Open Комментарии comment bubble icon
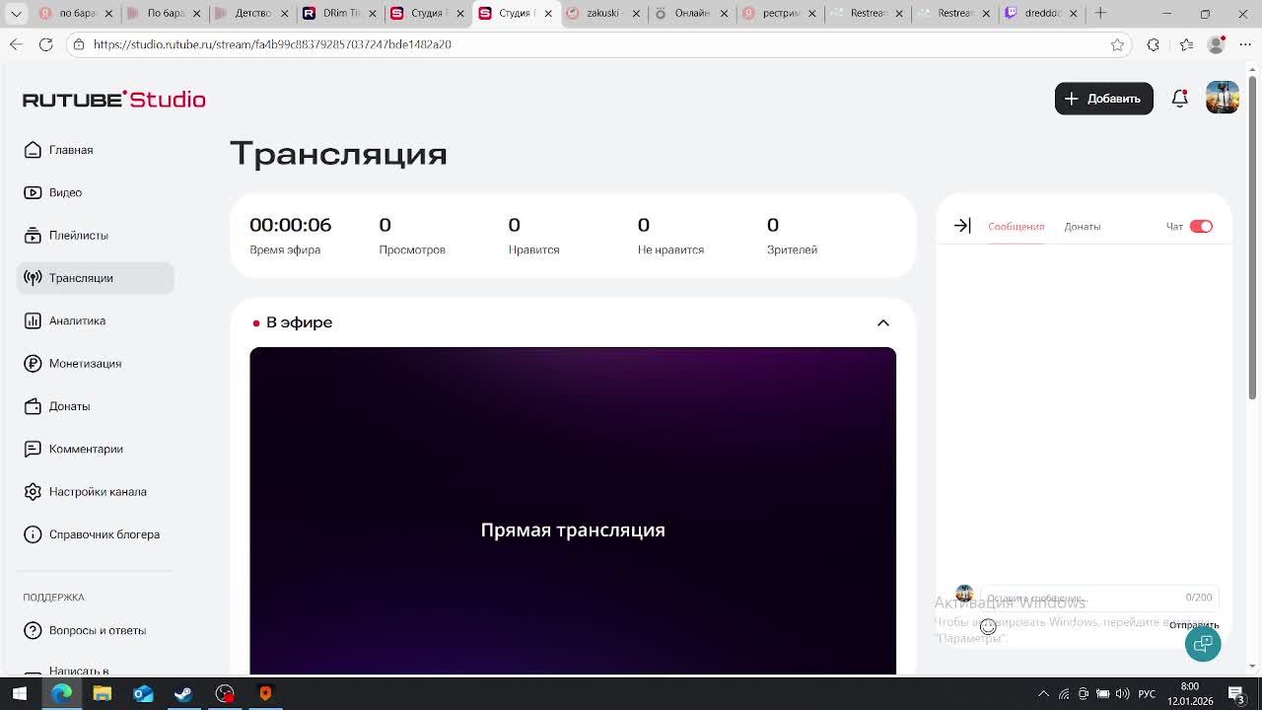The height and width of the screenshot is (710, 1262). [x=33, y=449]
